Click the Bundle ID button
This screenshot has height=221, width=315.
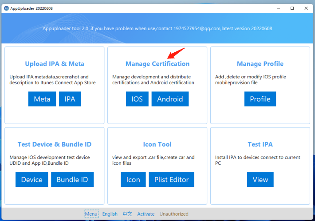[72, 179]
